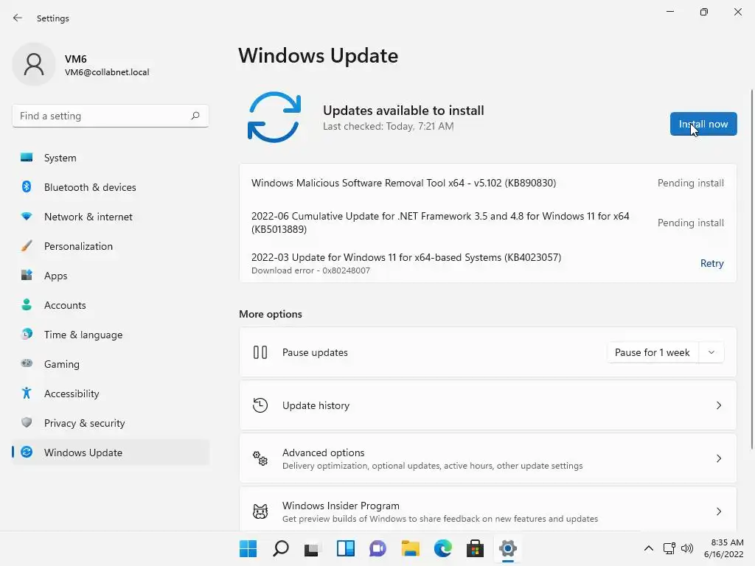
Task: Click the network status tray icon
Action: (x=669, y=548)
